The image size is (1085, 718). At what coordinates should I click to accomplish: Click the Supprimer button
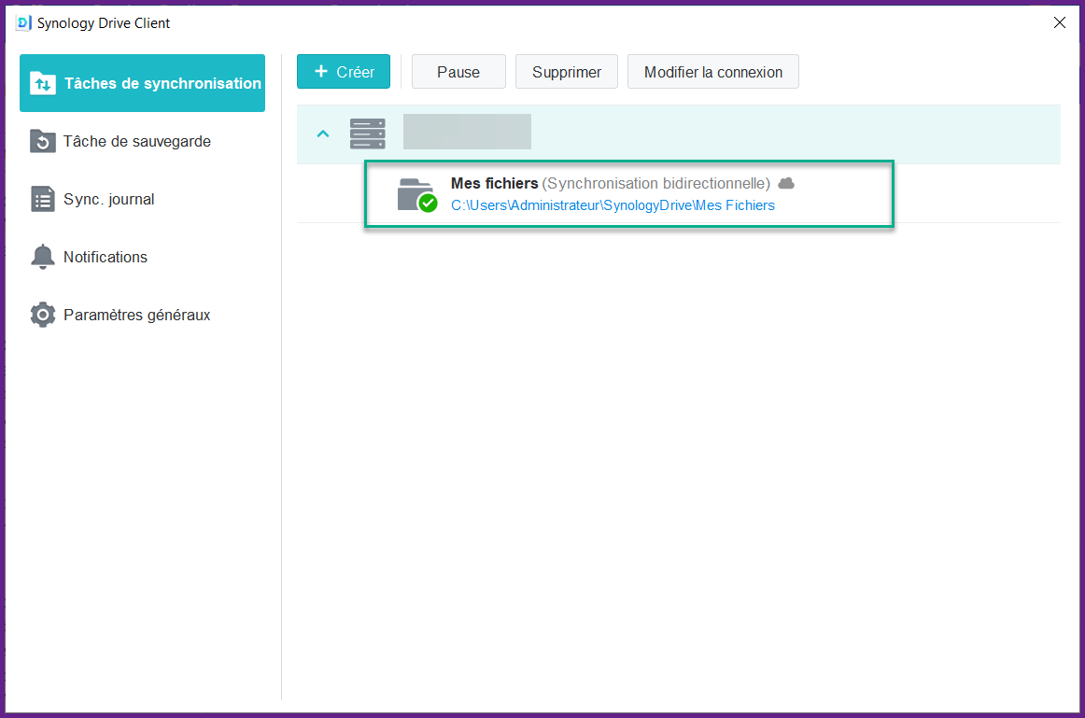point(567,72)
